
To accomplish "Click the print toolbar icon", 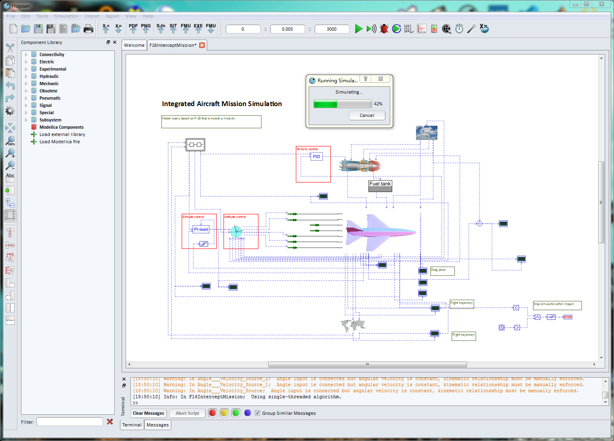I will 88,29.
